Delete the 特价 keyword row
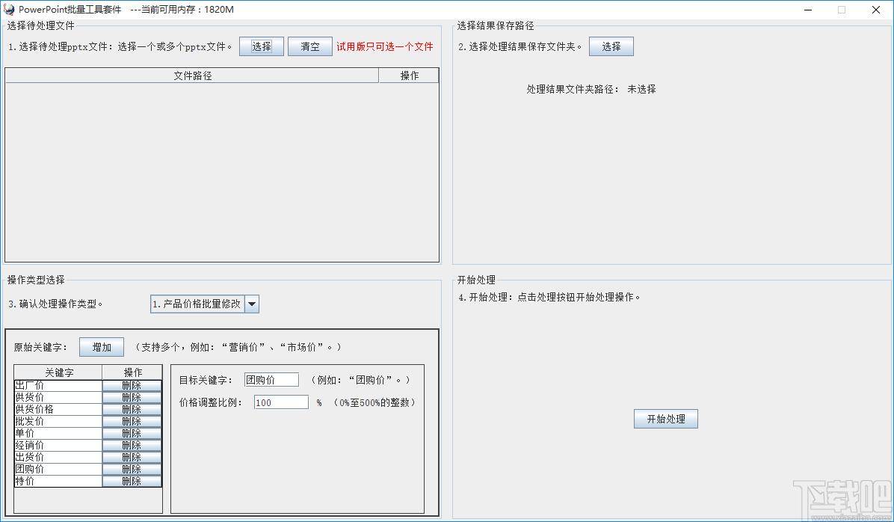 click(x=132, y=482)
